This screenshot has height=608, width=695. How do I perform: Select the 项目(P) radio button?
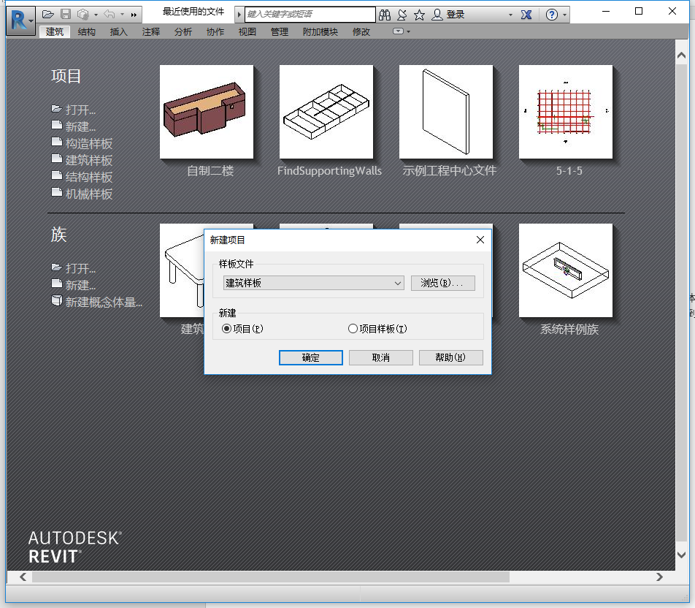pos(226,328)
